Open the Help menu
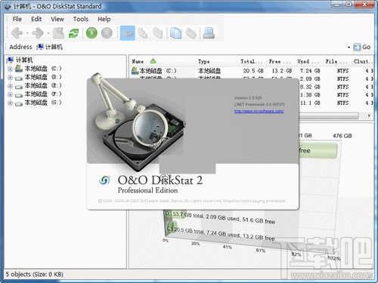Image resolution: width=378 pixels, height=283 pixels. pos(104,19)
